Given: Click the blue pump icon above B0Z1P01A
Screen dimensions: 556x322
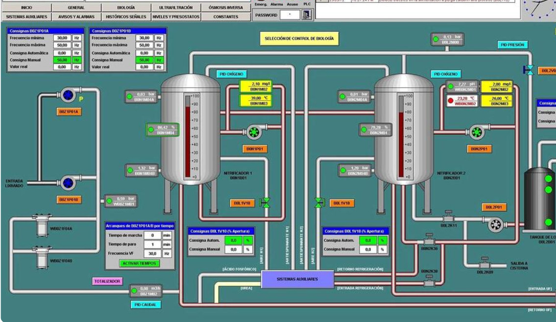Looking at the screenshot, I should click(x=67, y=94).
